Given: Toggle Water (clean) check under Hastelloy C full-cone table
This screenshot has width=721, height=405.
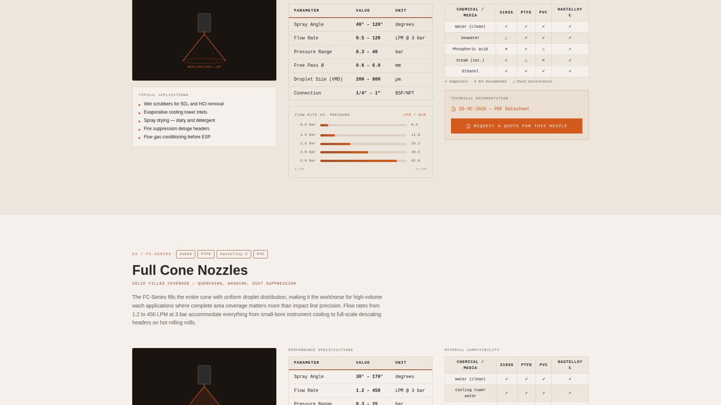Looking at the screenshot, I should [570, 379].
